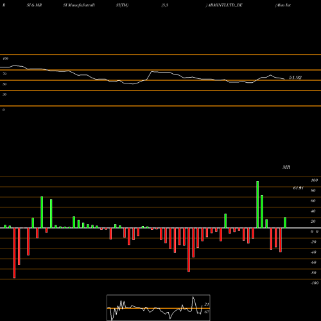Click the MR value 61.91
321x321 pixels.
[298, 188]
